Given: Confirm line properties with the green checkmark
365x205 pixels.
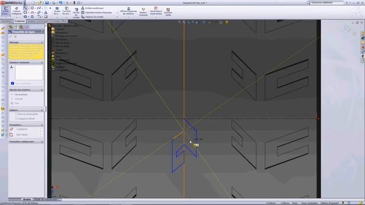Looking at the screenshot, I should [x=11, y=36].
